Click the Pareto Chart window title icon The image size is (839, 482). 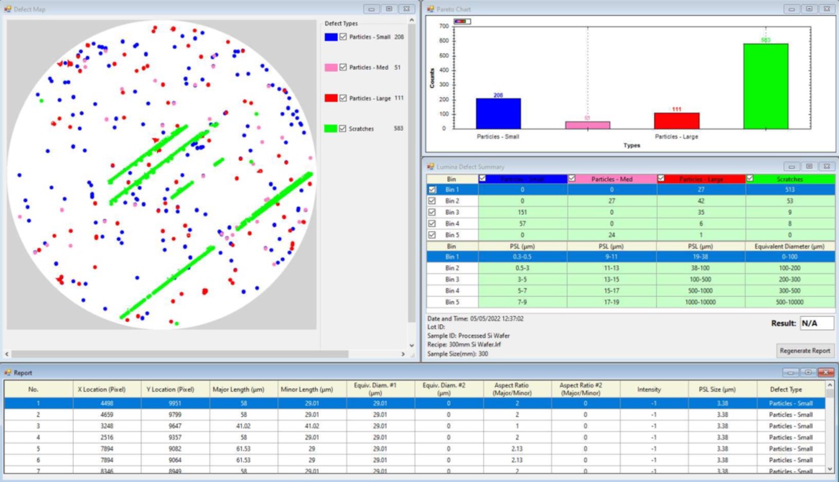coord(430,9)
